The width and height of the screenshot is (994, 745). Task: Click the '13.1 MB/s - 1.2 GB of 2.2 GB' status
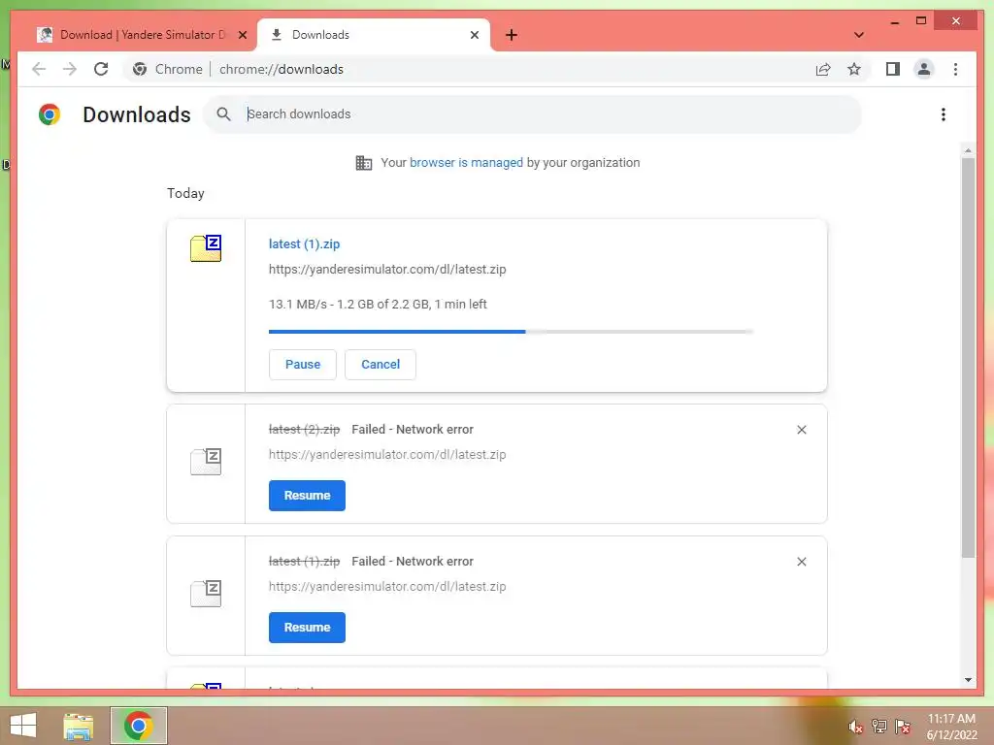pyautogui.click(x=378, y=304)
